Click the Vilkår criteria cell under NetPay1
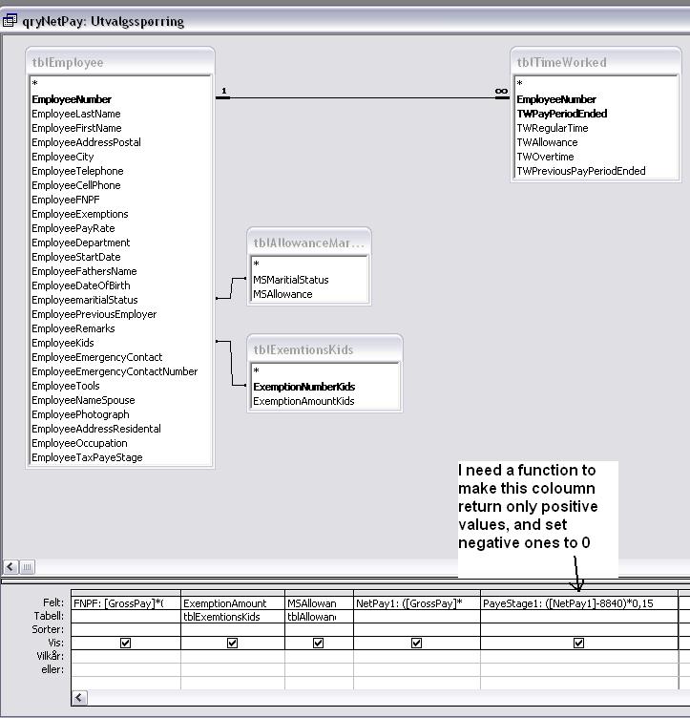The image size is (690, 718). pos(416,656)
